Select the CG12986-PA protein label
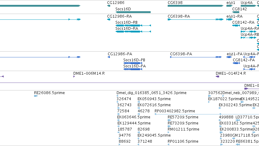The height and width of the screenshot is (146, 259). (x=120, y=54)
